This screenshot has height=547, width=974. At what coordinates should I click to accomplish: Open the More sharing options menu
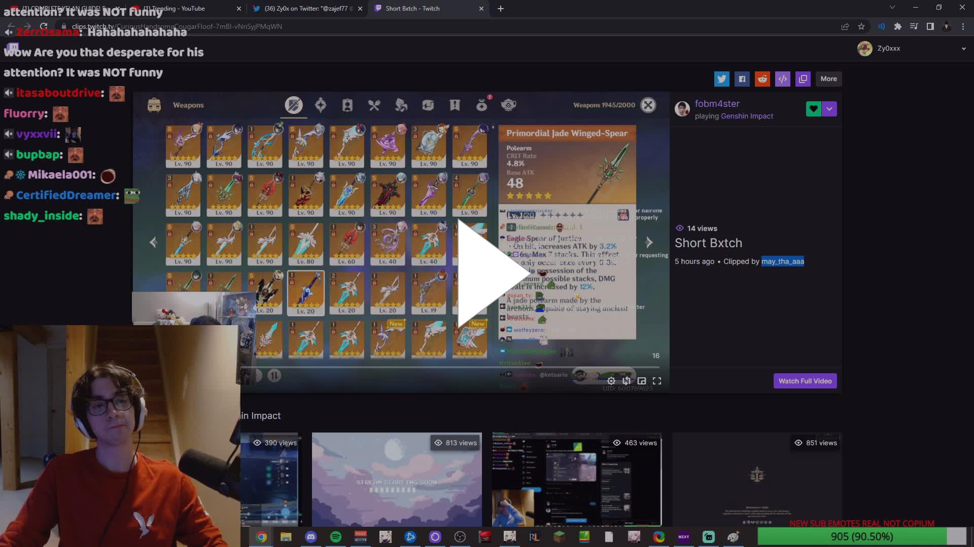pos(828,79)
